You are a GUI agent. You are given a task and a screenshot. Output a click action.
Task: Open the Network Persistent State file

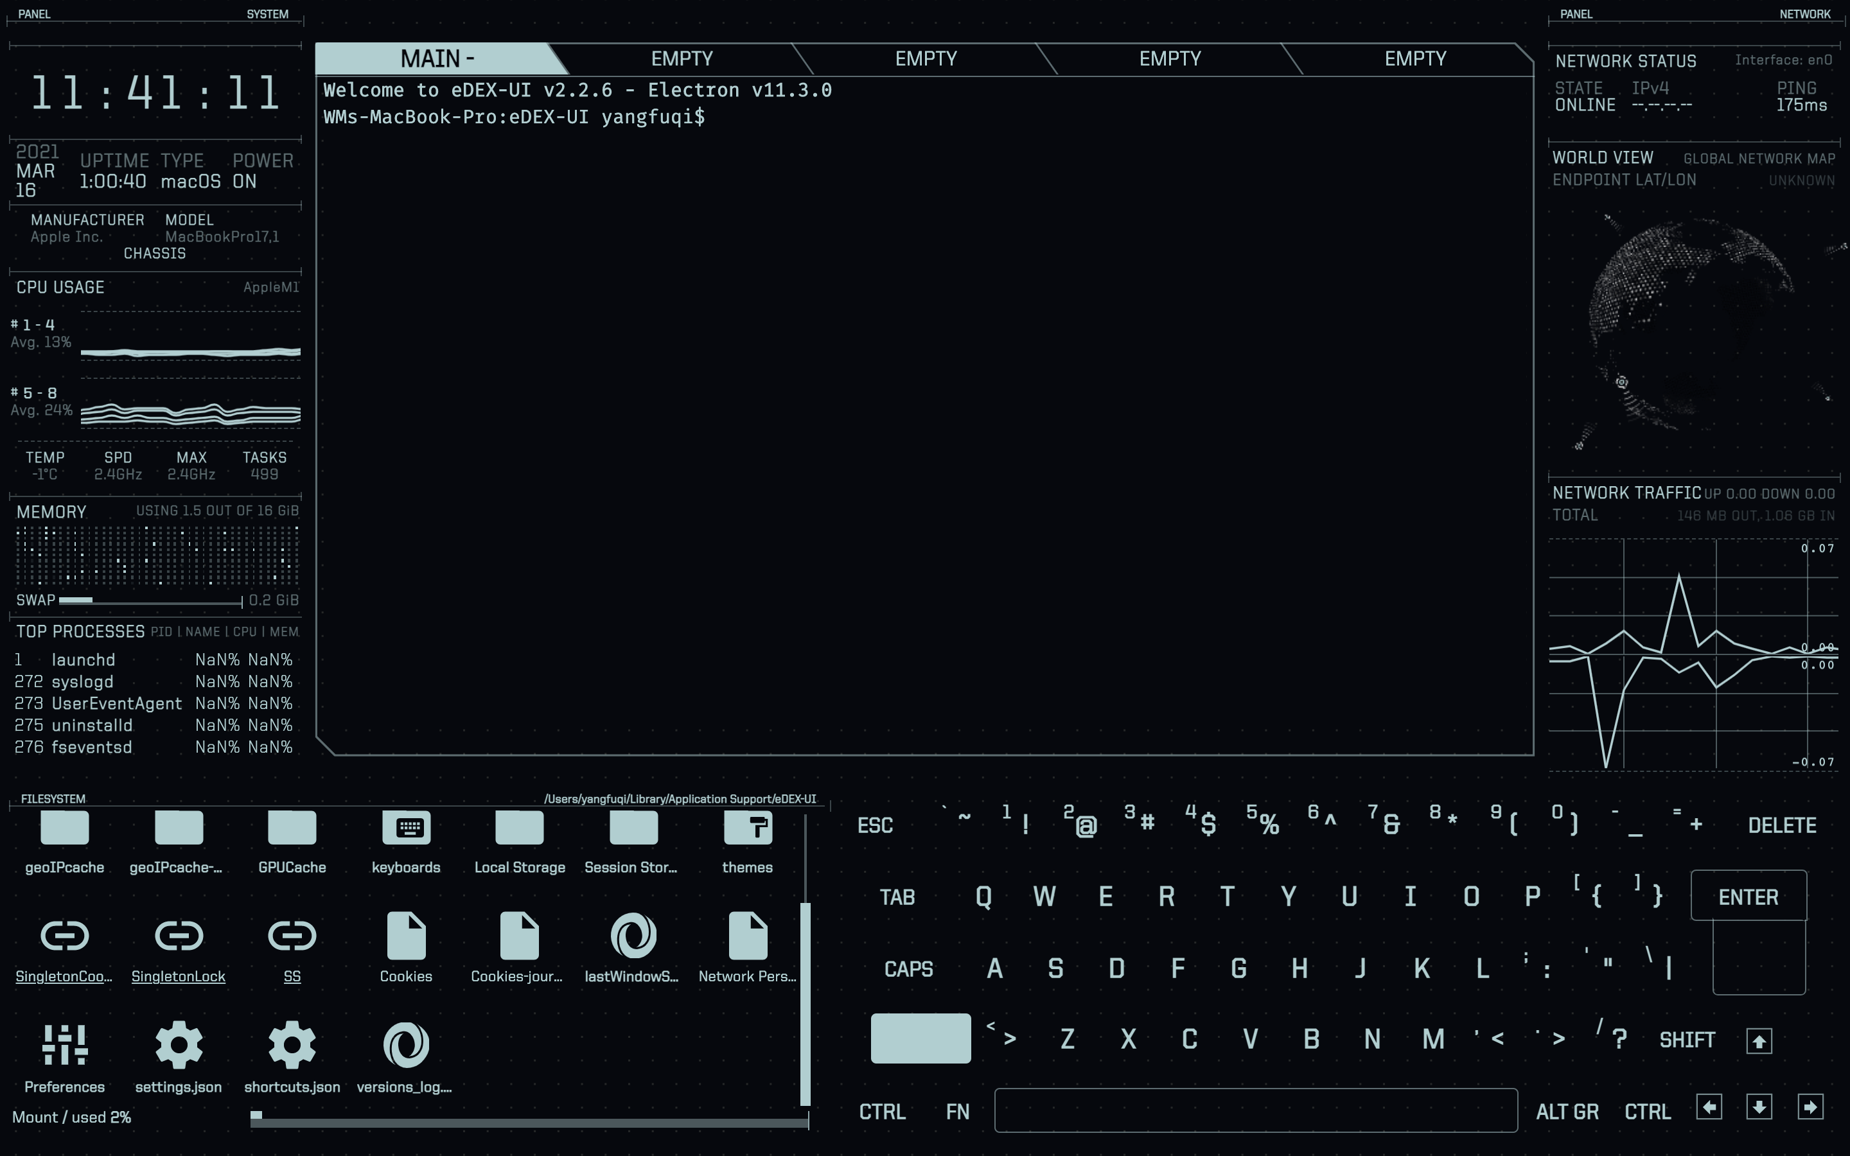click(x=747, y=936)
